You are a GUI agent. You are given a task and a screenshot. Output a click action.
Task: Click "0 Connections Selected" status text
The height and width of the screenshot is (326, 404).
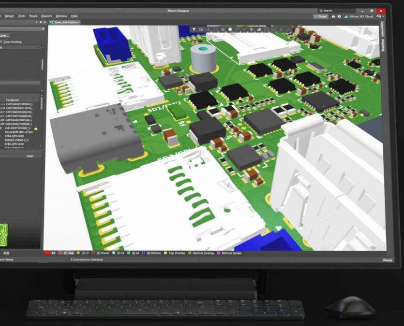(x=87, y=260)
